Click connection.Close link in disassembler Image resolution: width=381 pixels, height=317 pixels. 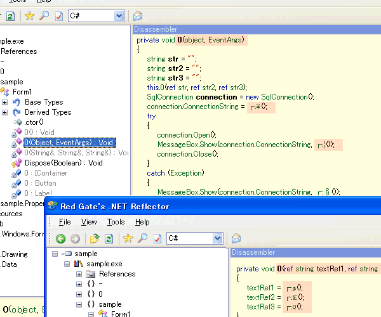coord(184,154)
